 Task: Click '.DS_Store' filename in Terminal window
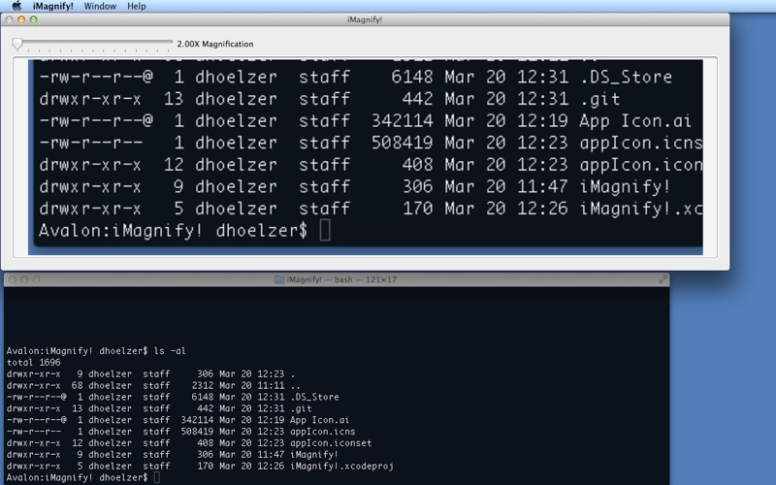coord(314,397)
